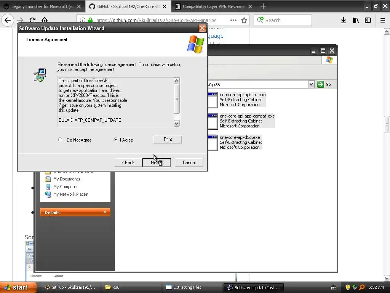The width and height of the screenshot is (390, 293).
Task: Select one-core-api-app-compat.exe file icon
Action: tap(213, 121)
